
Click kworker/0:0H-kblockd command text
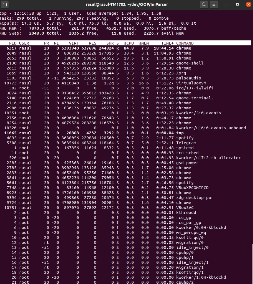coord(201,228)
